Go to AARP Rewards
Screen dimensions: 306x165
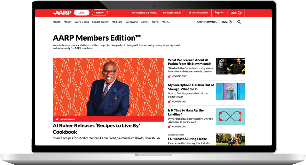200,12
